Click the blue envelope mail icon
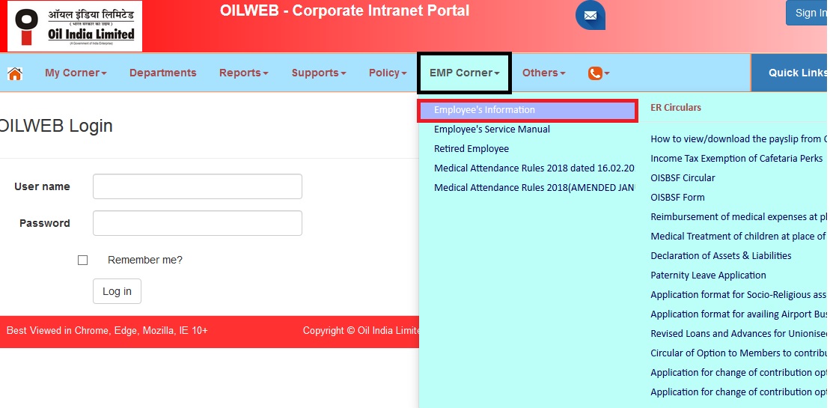This screenshot has width=830, height=408. [x=591, y=16]
